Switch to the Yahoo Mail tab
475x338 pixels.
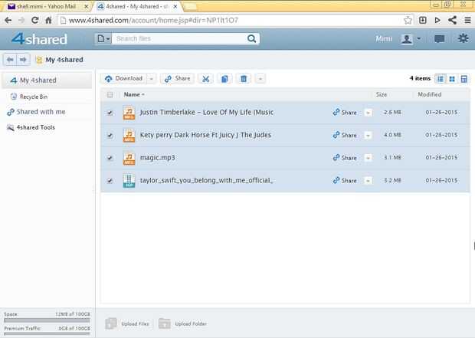pos(45,6)
